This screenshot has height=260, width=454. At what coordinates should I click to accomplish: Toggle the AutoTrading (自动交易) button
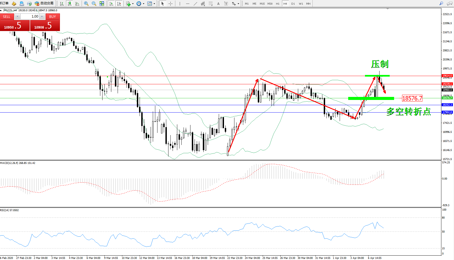(x=44, y=4)
